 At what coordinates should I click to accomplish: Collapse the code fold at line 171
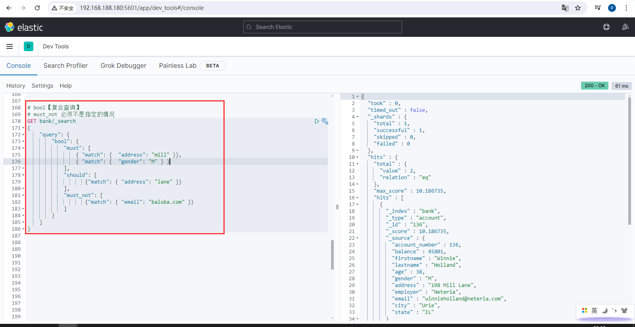click(23, 128)
